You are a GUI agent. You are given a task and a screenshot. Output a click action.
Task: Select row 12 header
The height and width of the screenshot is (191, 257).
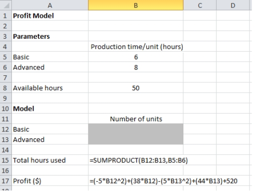tap(6, 129)
